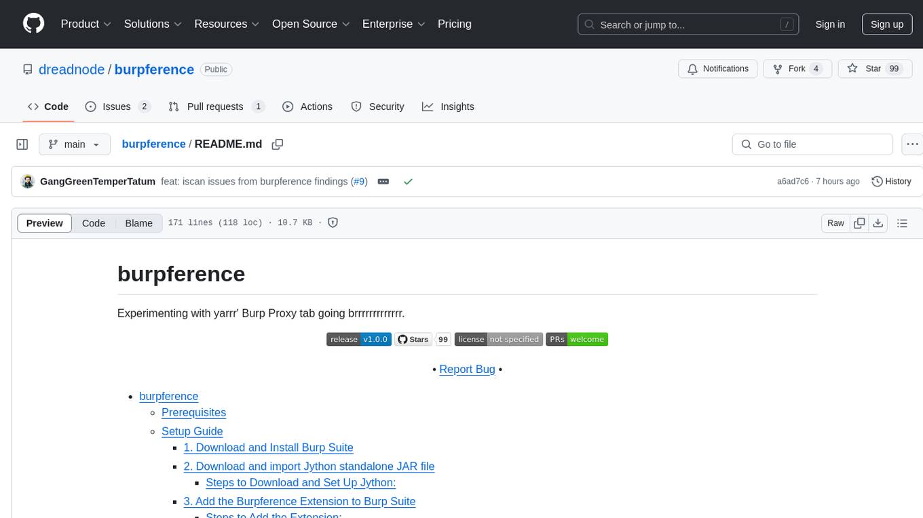The height and width of the screenshot is (518, 923).
Task: Star the repository
Action: [874, 69]
